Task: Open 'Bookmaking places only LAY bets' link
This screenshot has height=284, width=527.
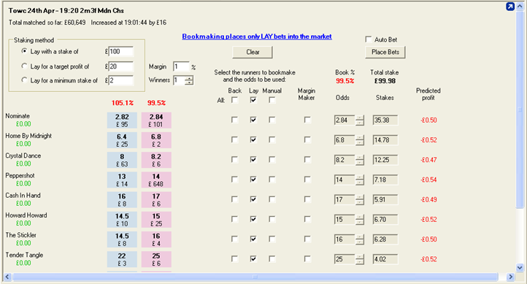Action: [257, 37]
